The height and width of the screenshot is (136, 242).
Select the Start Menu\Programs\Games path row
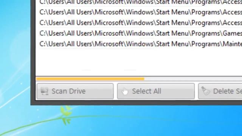click(x=141, y=33)
